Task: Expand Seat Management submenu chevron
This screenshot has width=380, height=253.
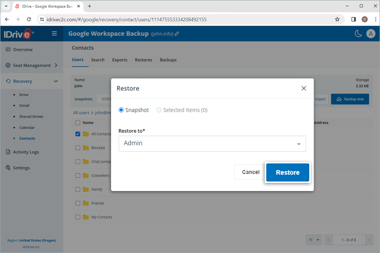Action: (56, 65)
